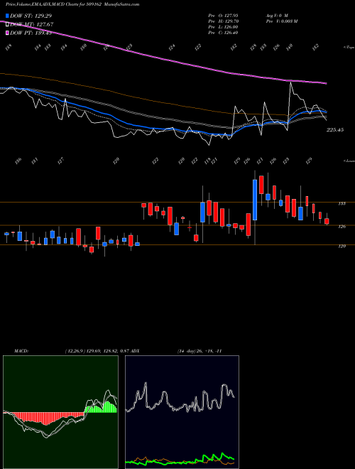355x469 pixels.
Task: Click the Lows marker at the right edge
Action: pyautogui.click(x=349, y=161)
